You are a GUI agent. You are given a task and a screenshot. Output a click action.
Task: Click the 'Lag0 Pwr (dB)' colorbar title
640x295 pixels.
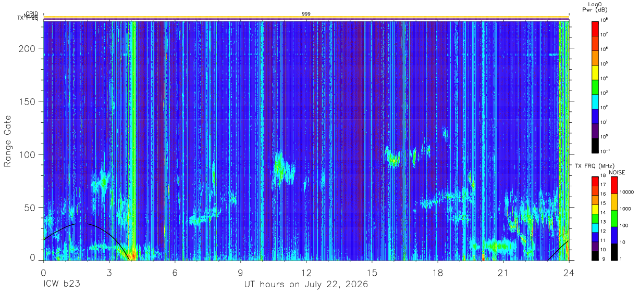point(595,7)
